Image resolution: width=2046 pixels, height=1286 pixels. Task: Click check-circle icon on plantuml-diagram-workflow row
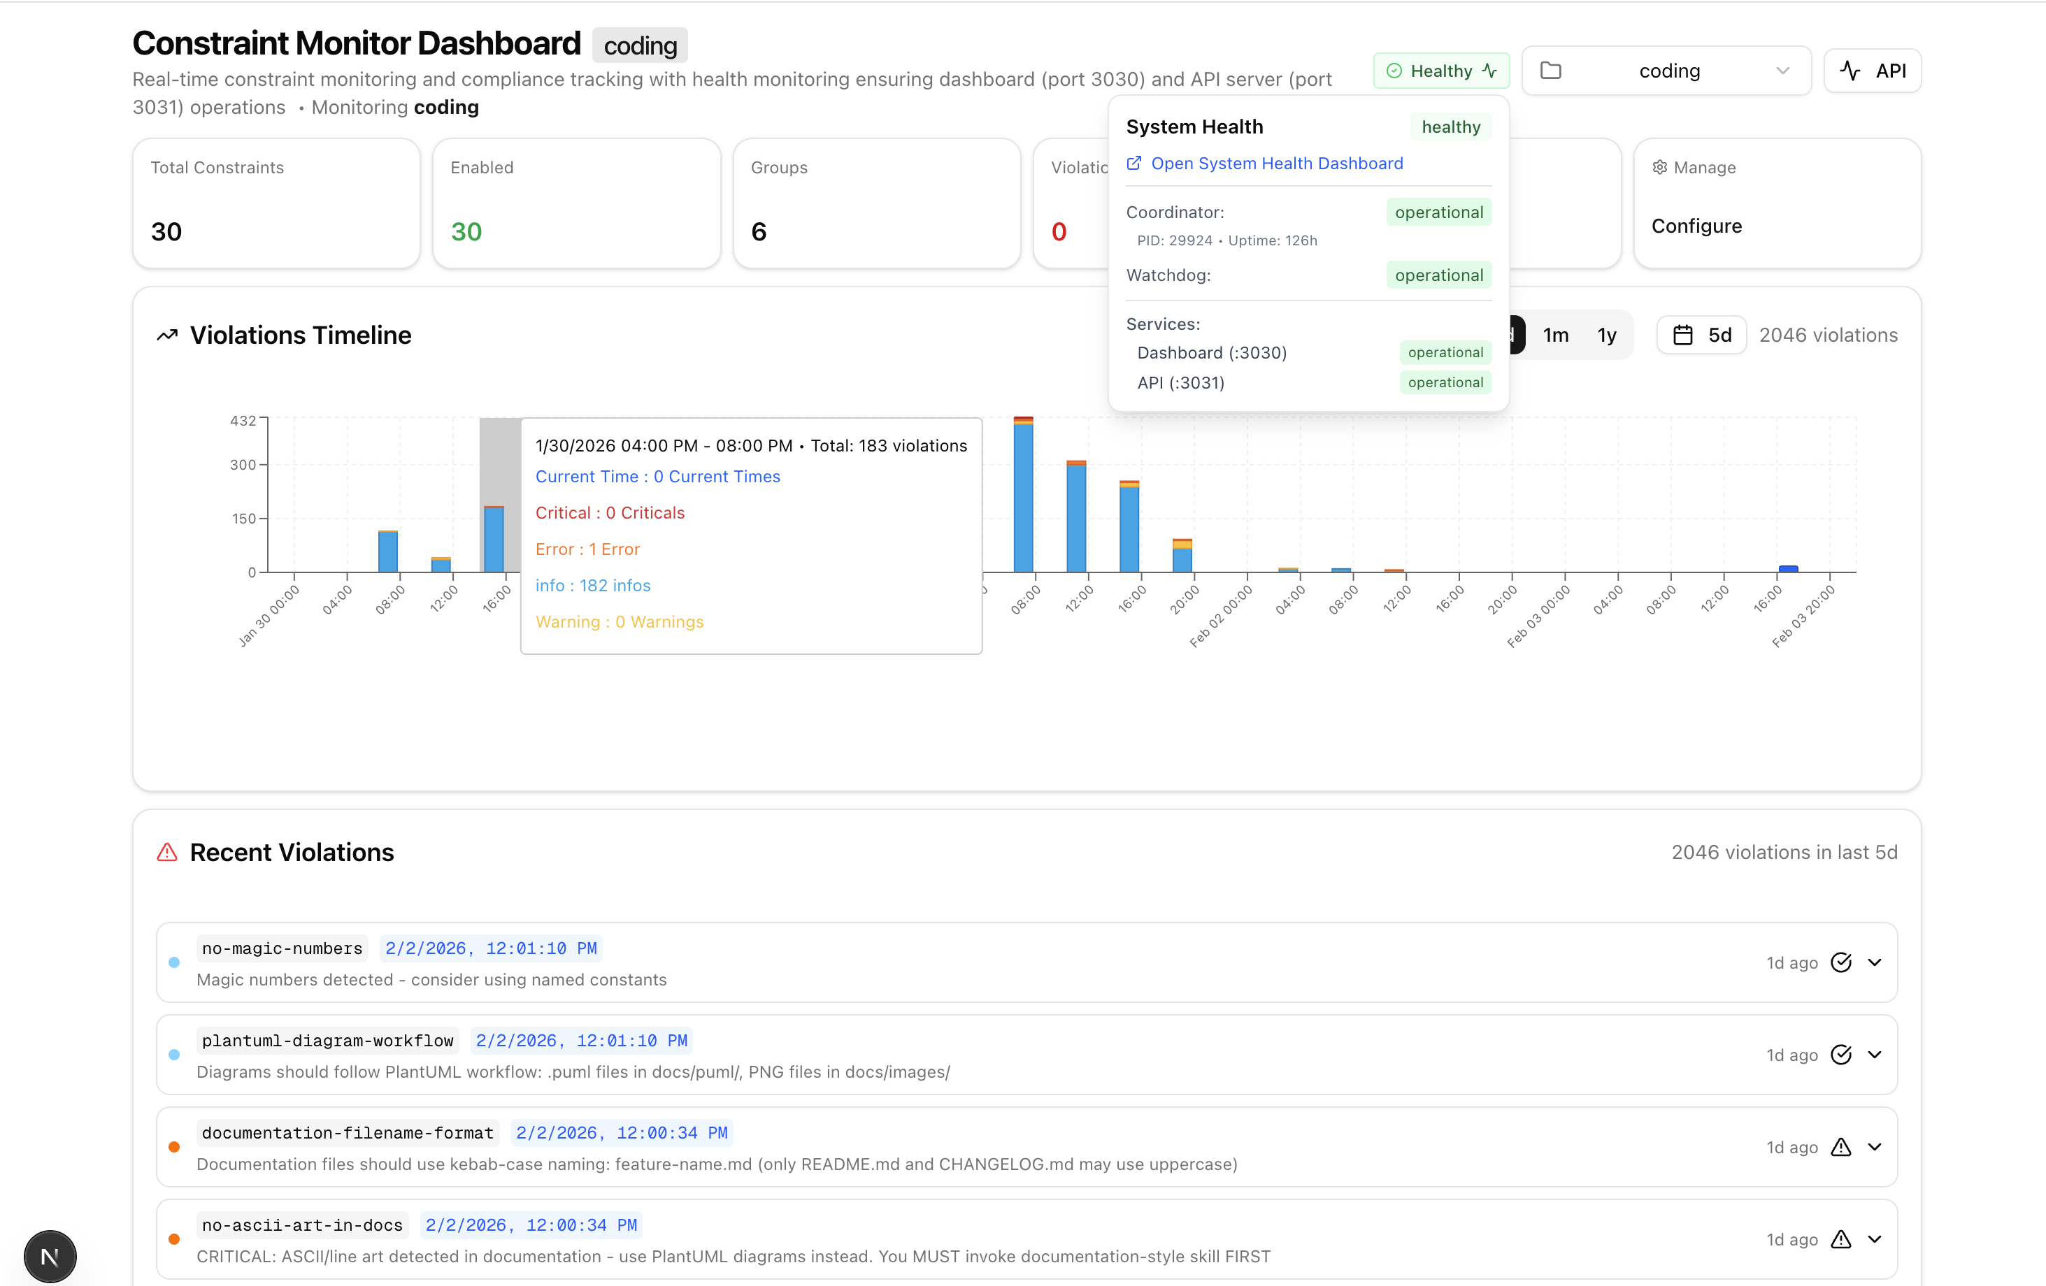pyautogui.click(x=1840, y=1055)
